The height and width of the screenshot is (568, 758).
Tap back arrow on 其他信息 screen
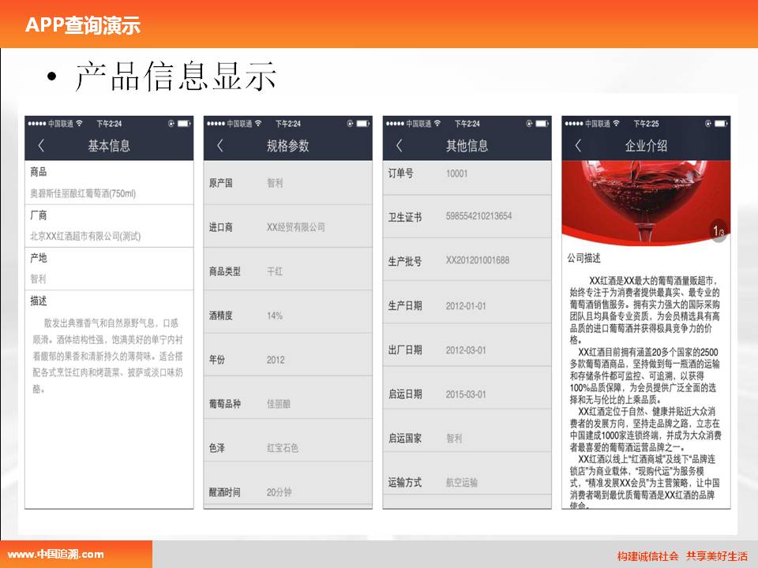coord(399,145)
